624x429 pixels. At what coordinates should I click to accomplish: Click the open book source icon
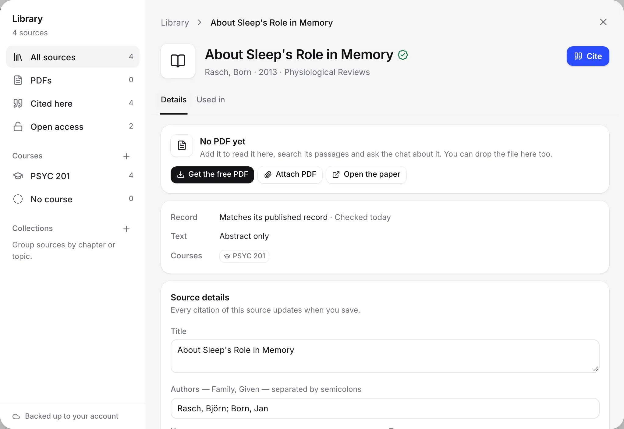tap(178, 61)
